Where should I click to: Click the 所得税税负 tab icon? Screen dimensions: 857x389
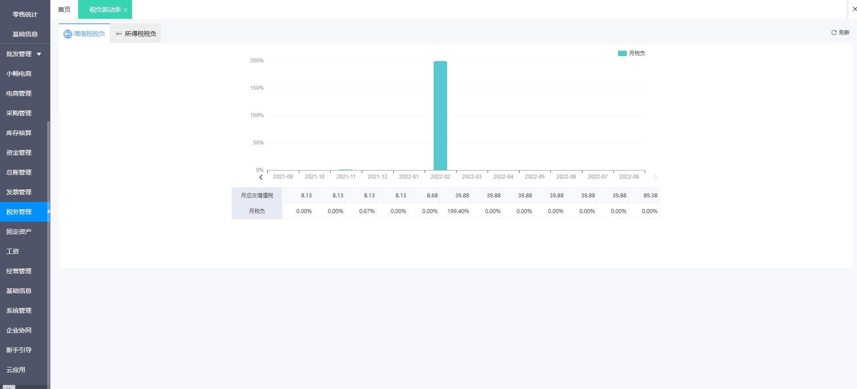pyautogui.click(x=119, y=34)
